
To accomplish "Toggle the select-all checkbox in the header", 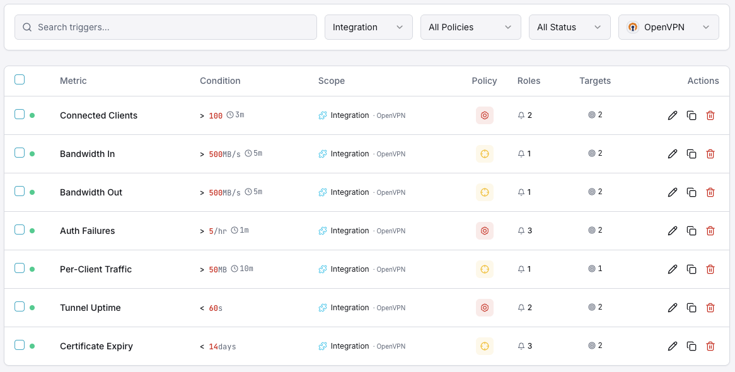I will [20, 79].
